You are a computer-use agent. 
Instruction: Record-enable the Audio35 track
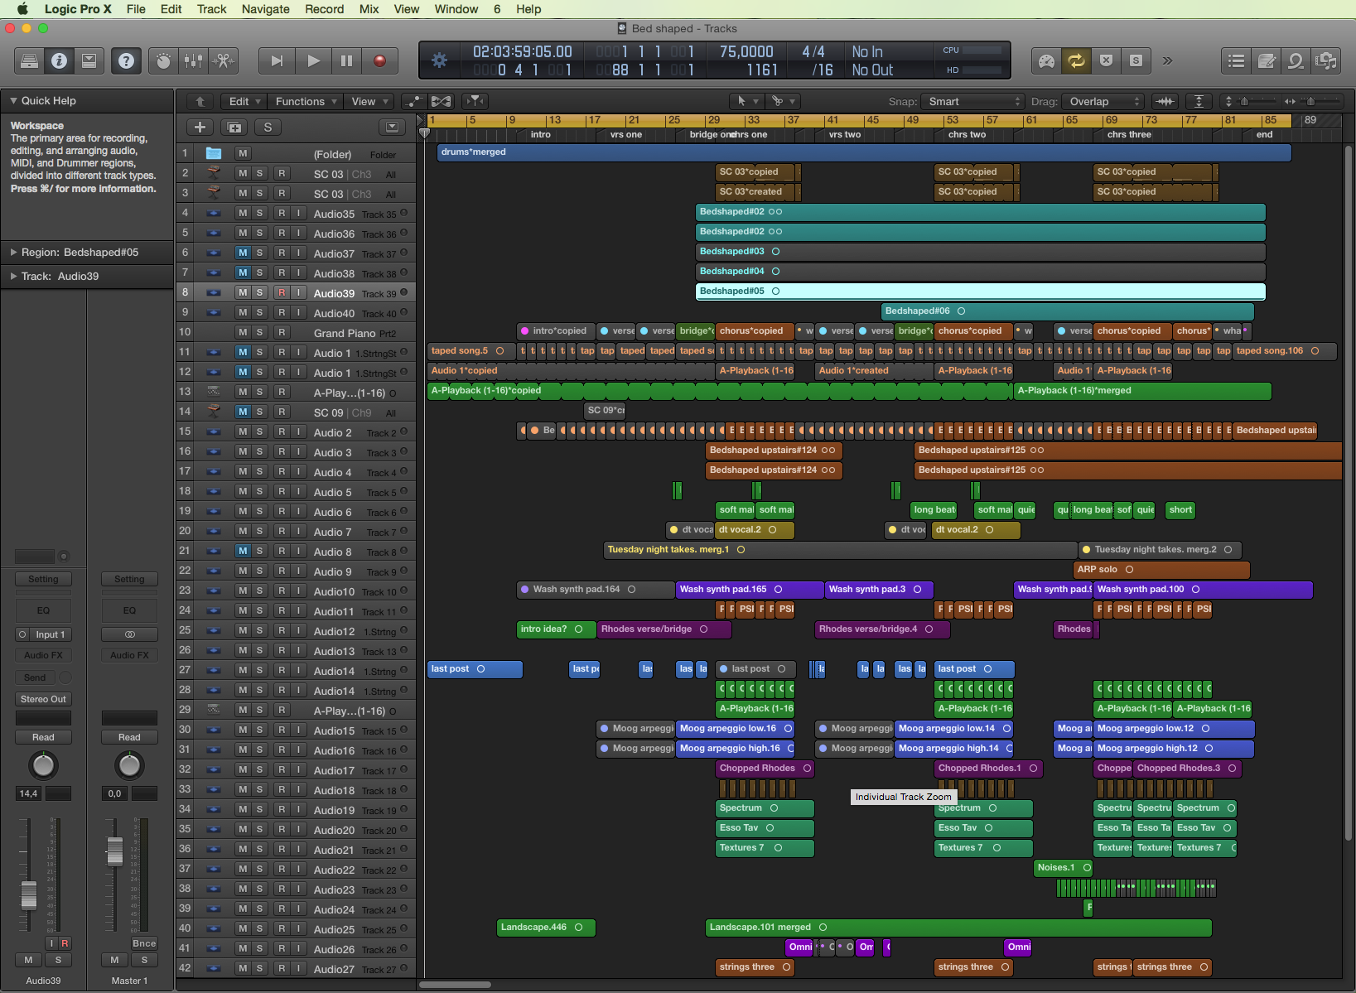point(282,213)
